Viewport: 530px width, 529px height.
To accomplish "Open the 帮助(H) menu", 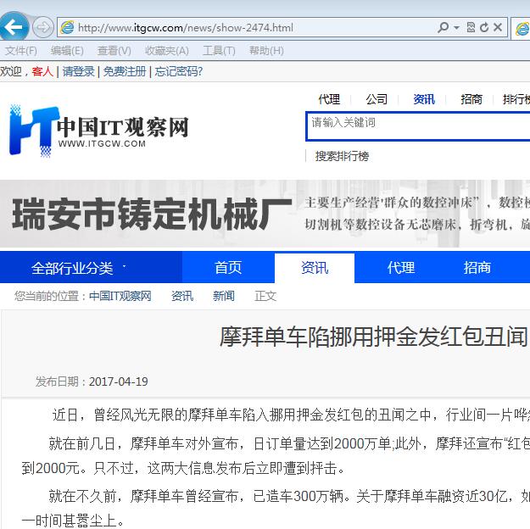I will coord(266,51).
